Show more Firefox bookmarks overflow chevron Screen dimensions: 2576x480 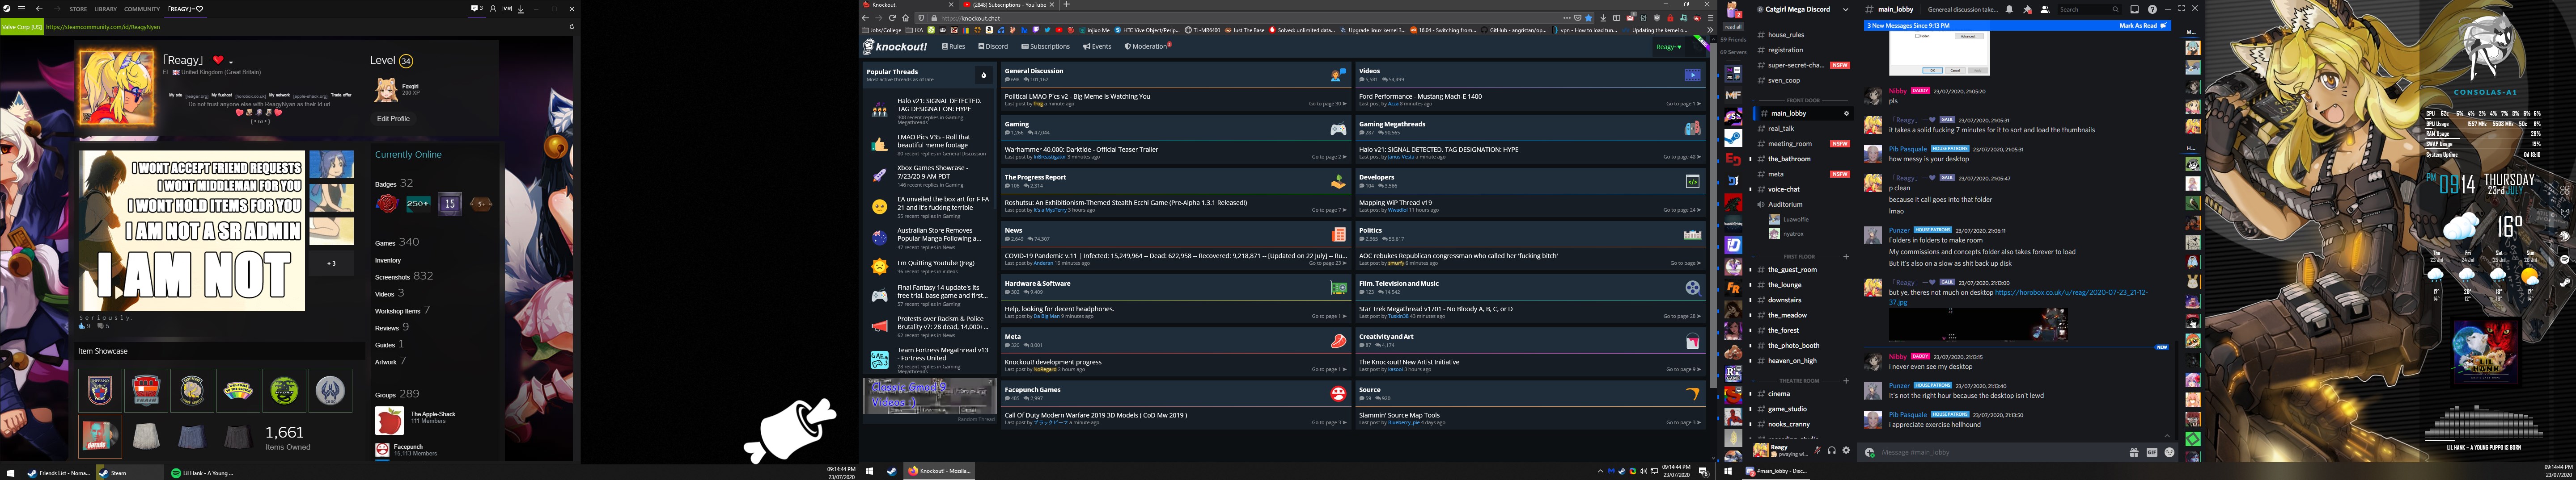point(1710,30)
